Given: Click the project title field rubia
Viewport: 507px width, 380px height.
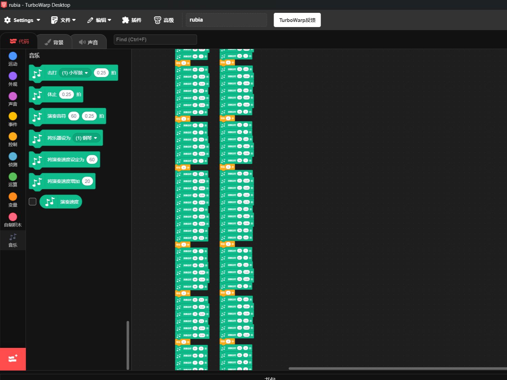Looking at the screenshot, I should click(x=226, y=20).
